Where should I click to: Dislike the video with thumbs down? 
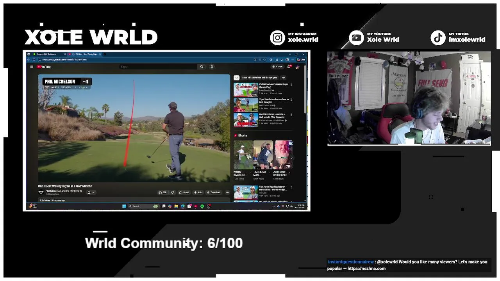(172, 192)
